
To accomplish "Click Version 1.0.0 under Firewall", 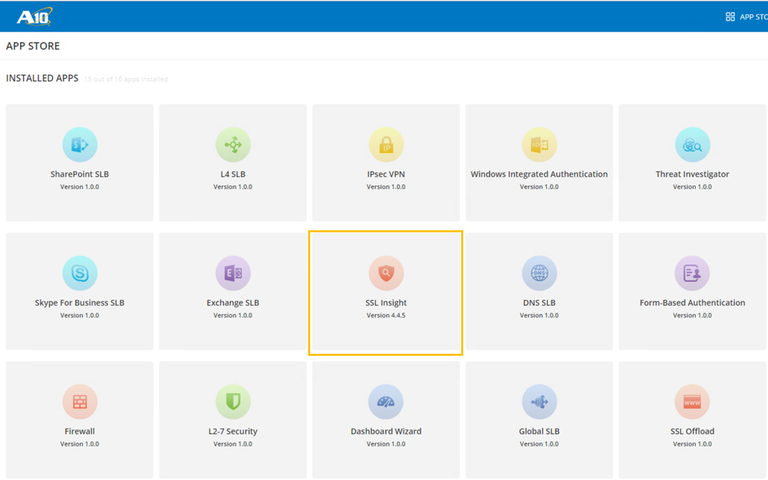I will 80,444.
